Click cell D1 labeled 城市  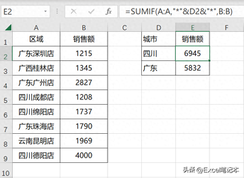pos(159,39)
